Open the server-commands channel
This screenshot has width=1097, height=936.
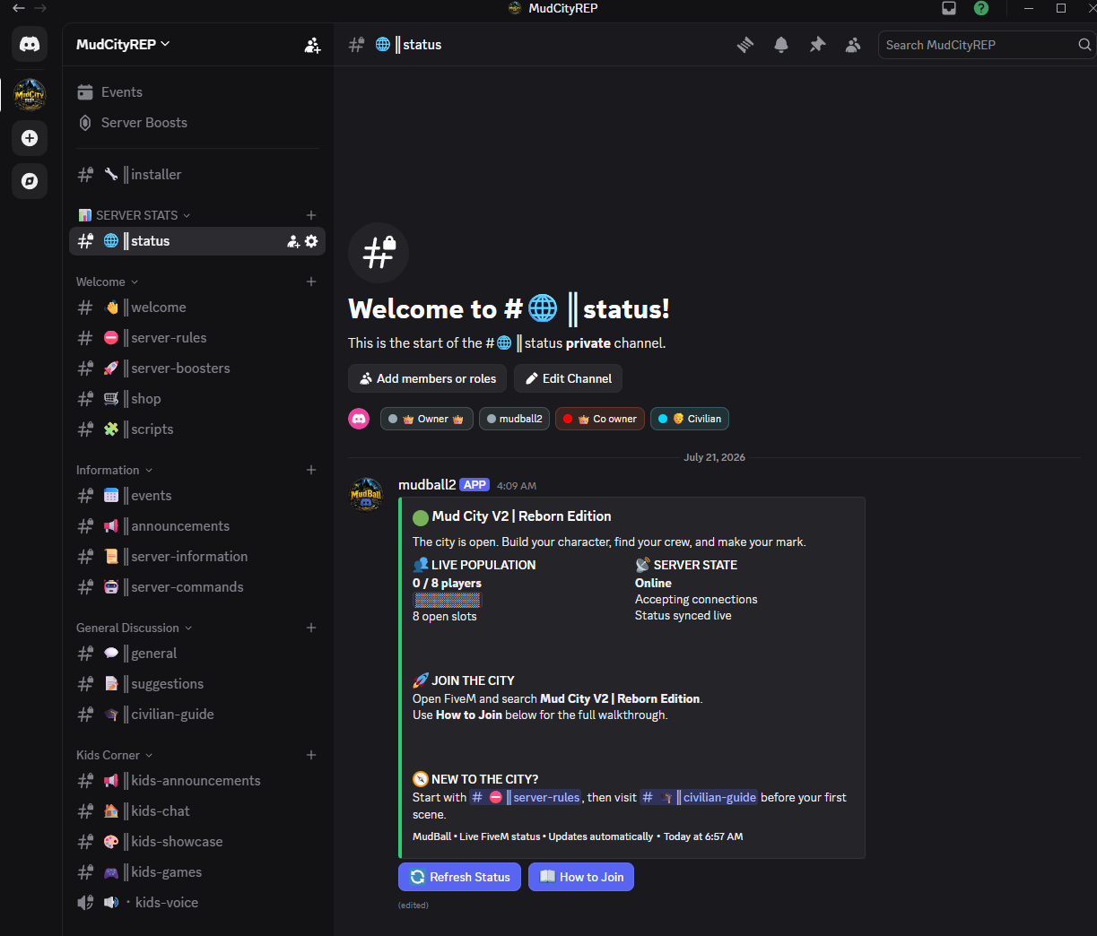pyautogui.click(x=197, y=587)
